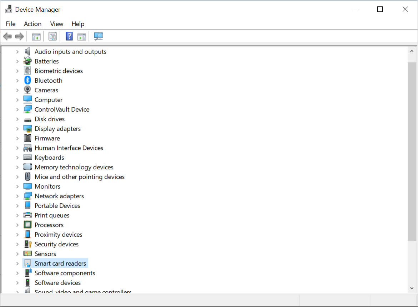Open the Action menu
This screenshot has width=418, height=307.
click(32, 24)
